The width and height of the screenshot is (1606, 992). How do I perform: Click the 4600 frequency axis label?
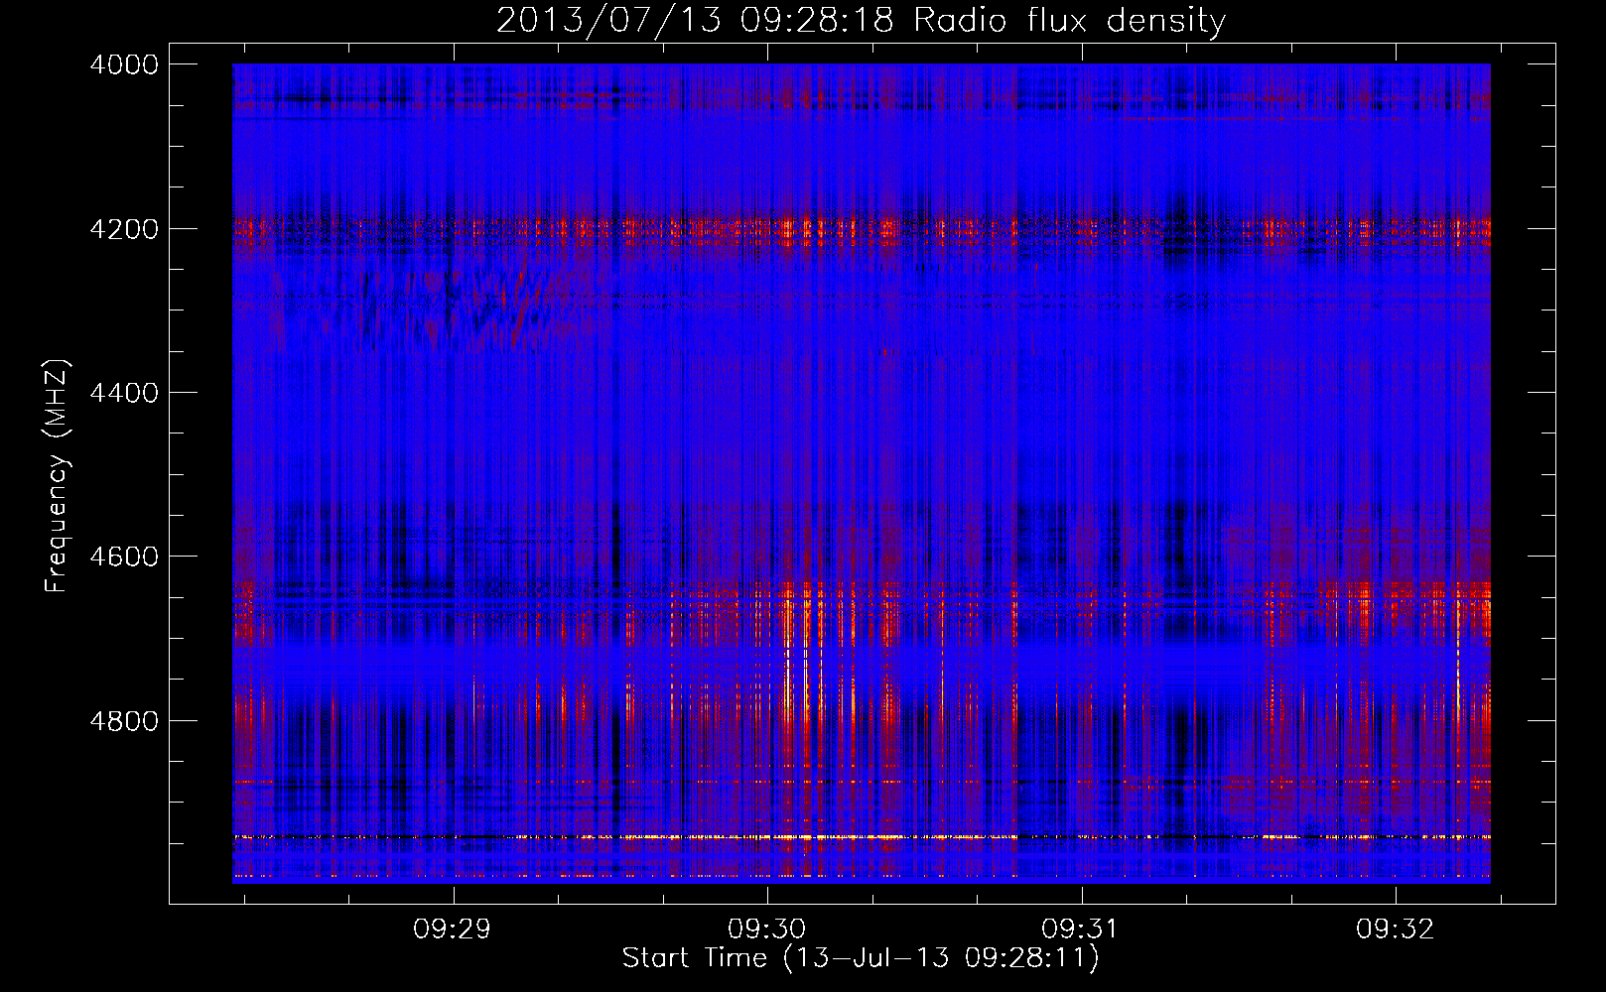(124, 557)
